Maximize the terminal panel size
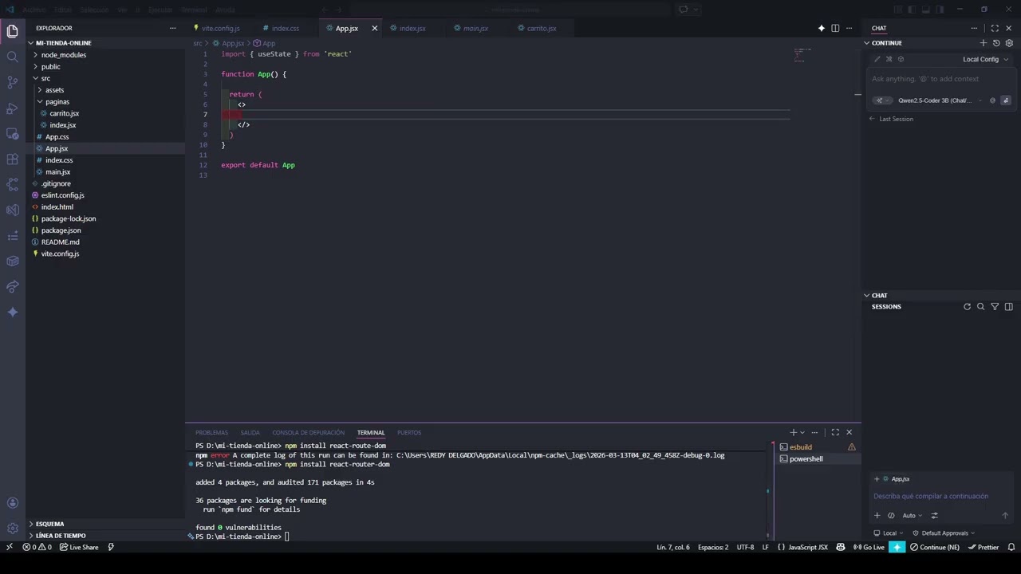 click(835, 432)
